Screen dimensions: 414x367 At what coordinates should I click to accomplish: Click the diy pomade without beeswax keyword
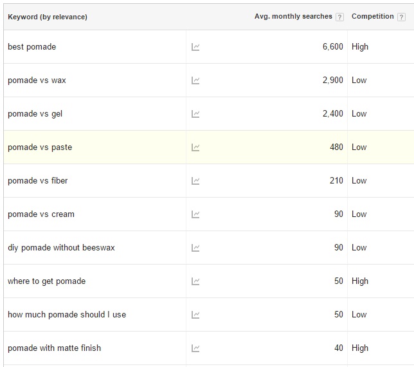click(61, 248)
